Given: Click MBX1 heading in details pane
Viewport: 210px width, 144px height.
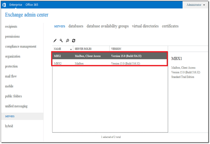Looking at the screenshot, I should [177, 58].
